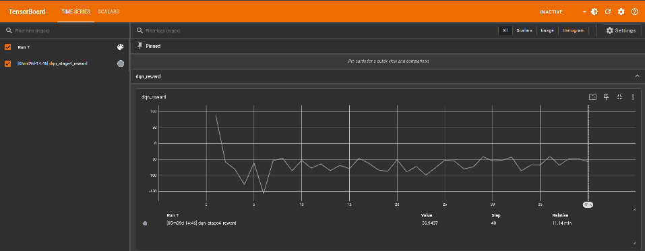This screenshot has width=645, height=251.
Task: Click the pin icon beside Pinned
Action: click(140, 46)
